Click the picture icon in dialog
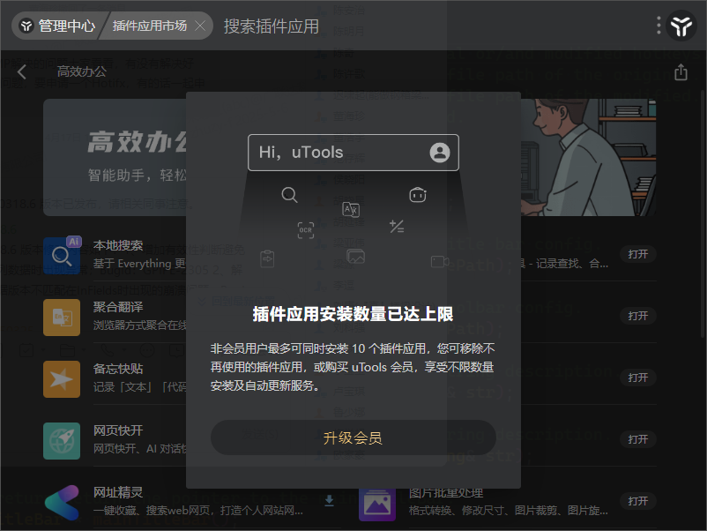Viewport: 707px width, 531px height. pos(356,257)
